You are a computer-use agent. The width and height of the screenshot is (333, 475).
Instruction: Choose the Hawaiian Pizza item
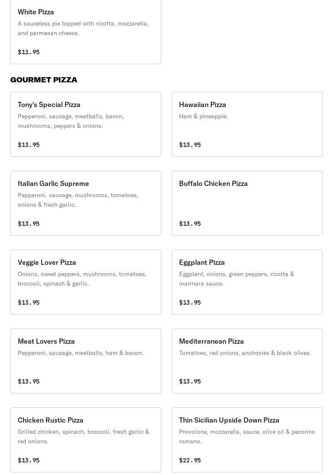coord(247,124)
